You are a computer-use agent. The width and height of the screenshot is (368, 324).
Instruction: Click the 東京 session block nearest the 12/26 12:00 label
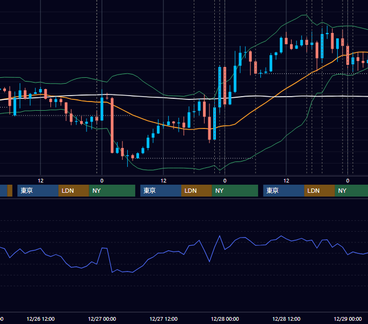pyautogui.click(x=38, y=191)
